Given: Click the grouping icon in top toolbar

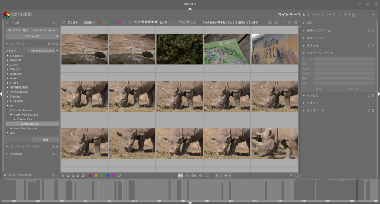Looking at the screenshot, I should click(270, 23).
